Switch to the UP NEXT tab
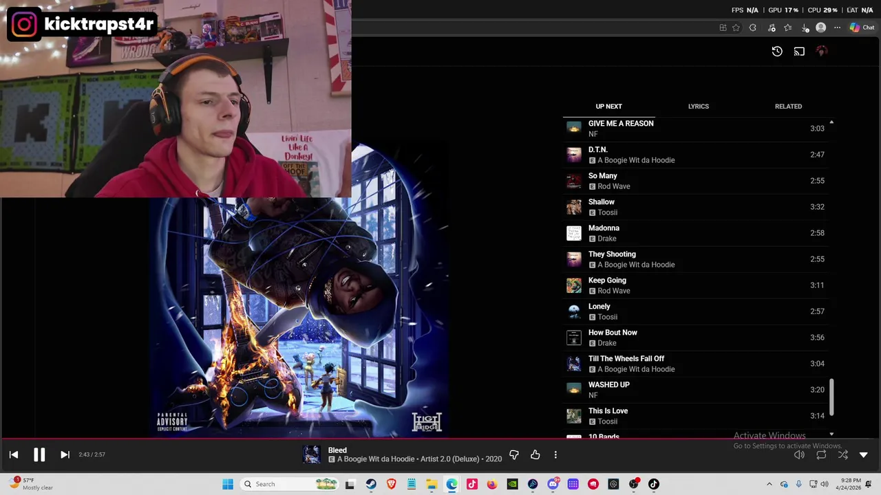 pyautogui.click(x=608, y=107)
